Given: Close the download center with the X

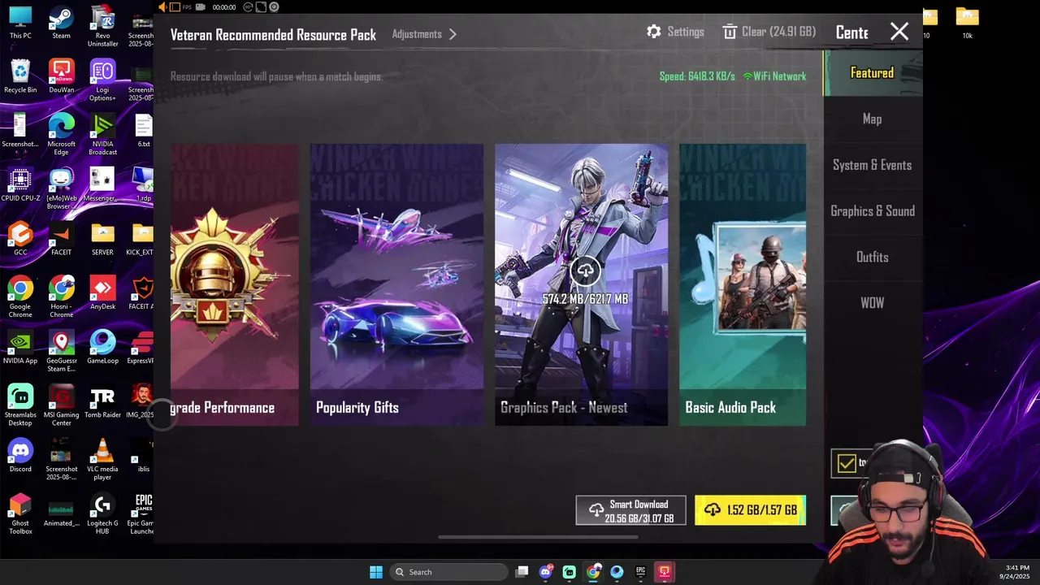Looking at the screenshot, I should coord(899,32).
